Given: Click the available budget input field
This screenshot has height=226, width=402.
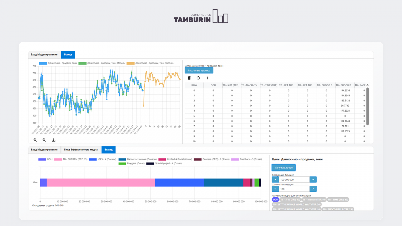Looking at the screenshot, I should [294, 180].
